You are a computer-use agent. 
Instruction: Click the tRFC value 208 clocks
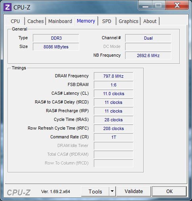pyautogui.click(x=114, y=128)
